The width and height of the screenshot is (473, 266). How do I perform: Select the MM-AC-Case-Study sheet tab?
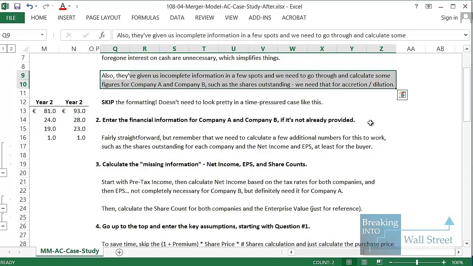tap(69, 251)
